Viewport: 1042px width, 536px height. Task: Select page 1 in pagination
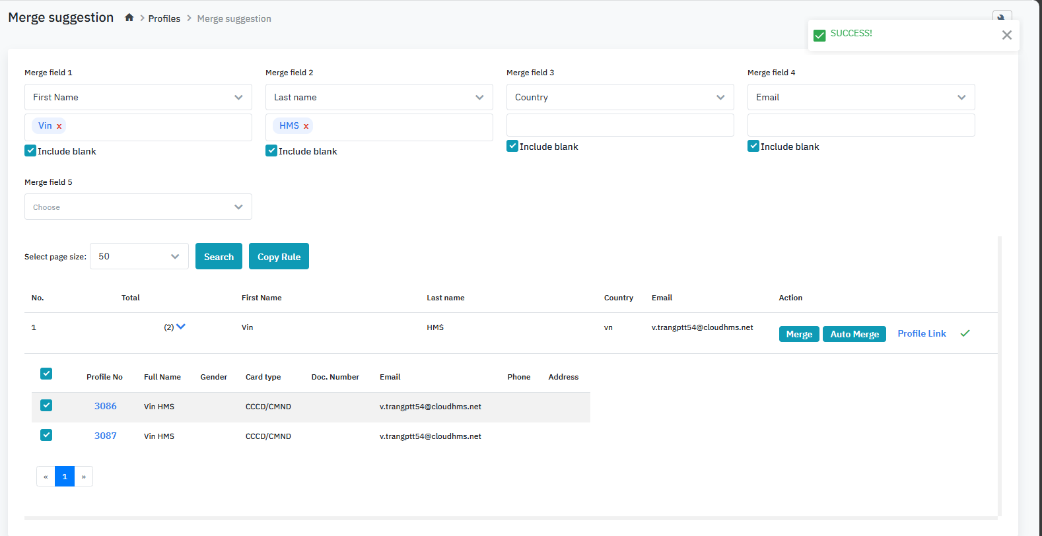point(65,477)
